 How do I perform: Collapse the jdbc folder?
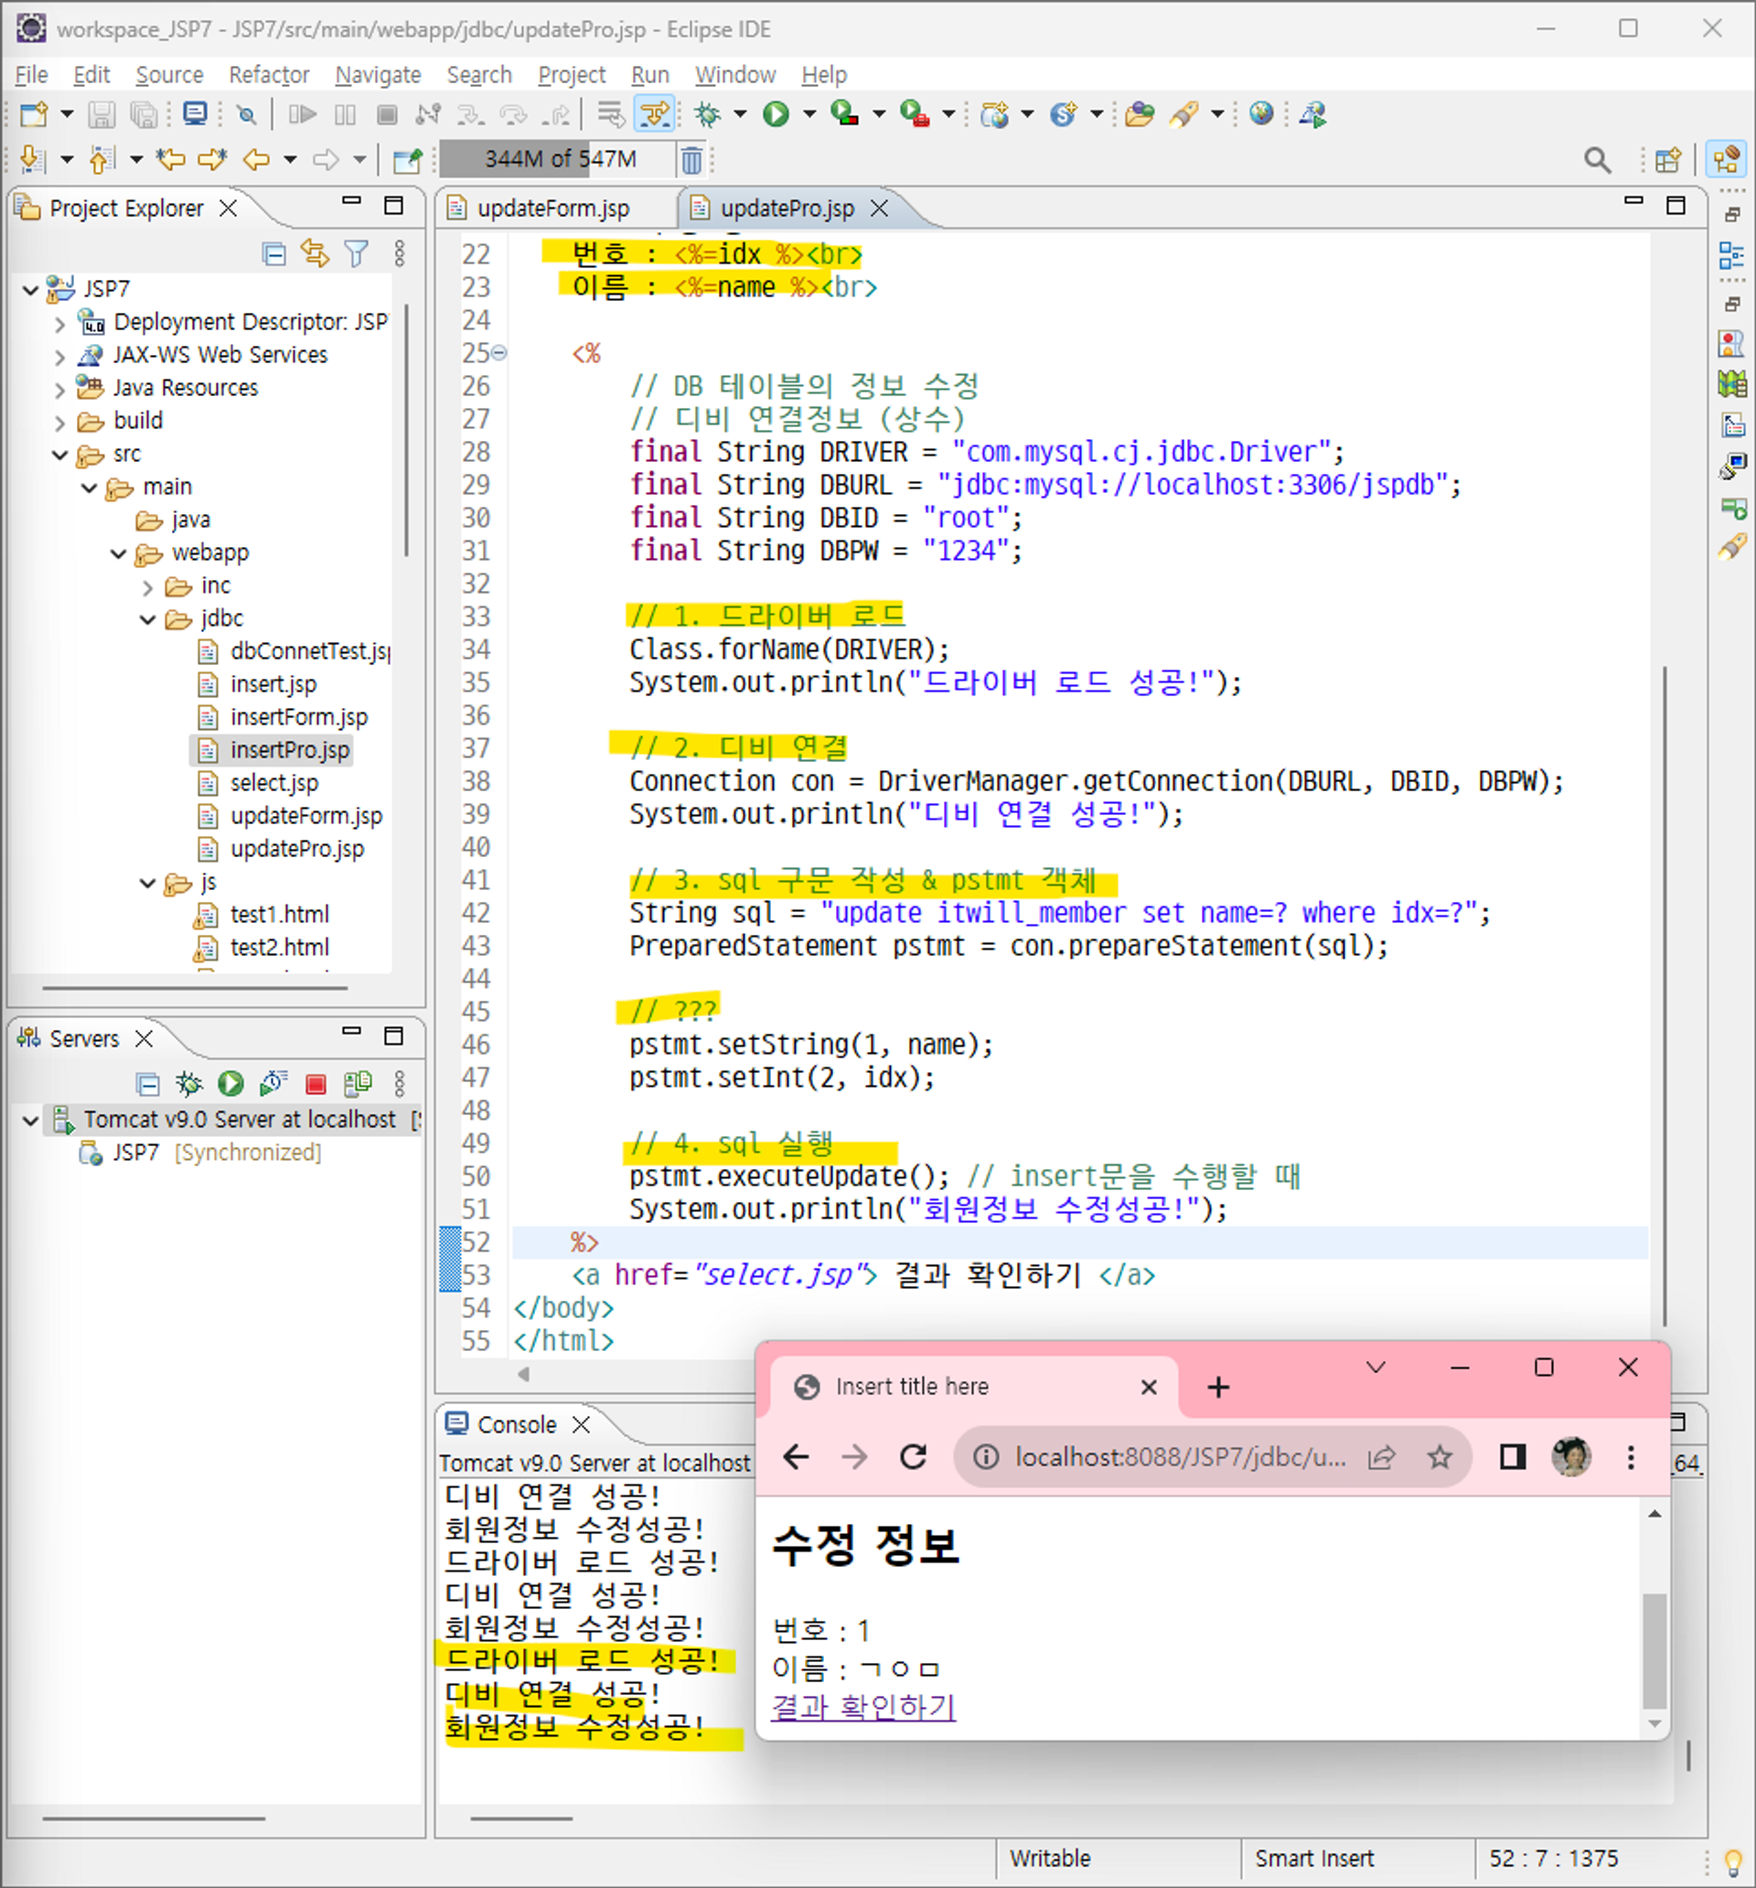point(147,619)
